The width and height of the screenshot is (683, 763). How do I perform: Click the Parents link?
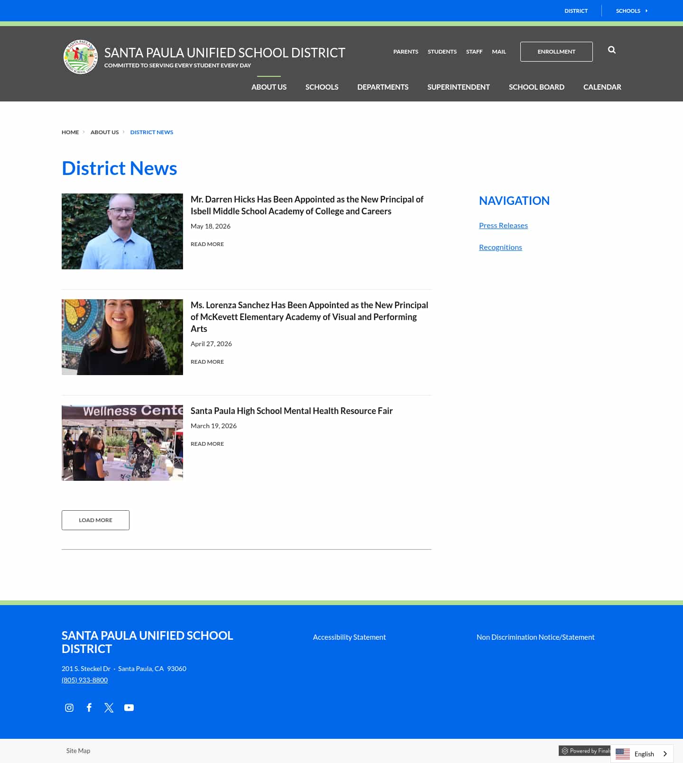point(406,52)
